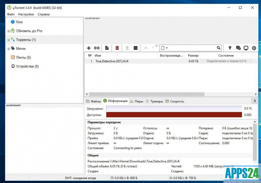Click DHT: ожидание входа status
This screenshot has height=183, width=261.
click(x=80, y=178)
